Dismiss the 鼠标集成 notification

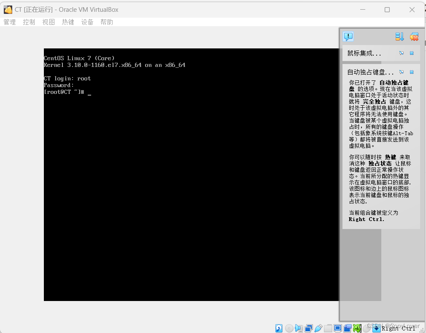(412, 53)
